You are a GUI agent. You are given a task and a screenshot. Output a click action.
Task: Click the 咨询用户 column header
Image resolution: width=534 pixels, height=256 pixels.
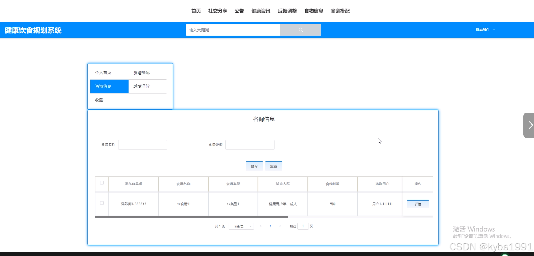click(382, 184)
